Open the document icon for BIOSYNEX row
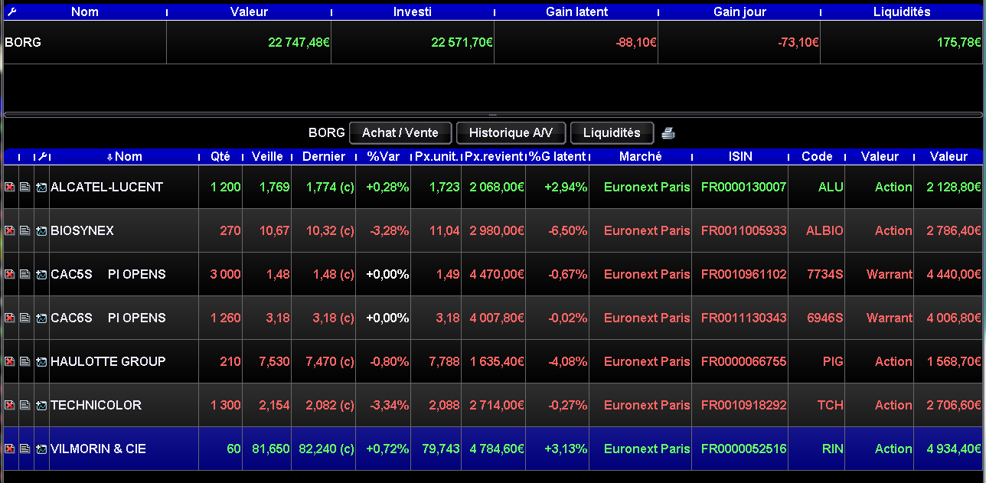This screenshot has width=986, height=483. [x=25, y=230]
